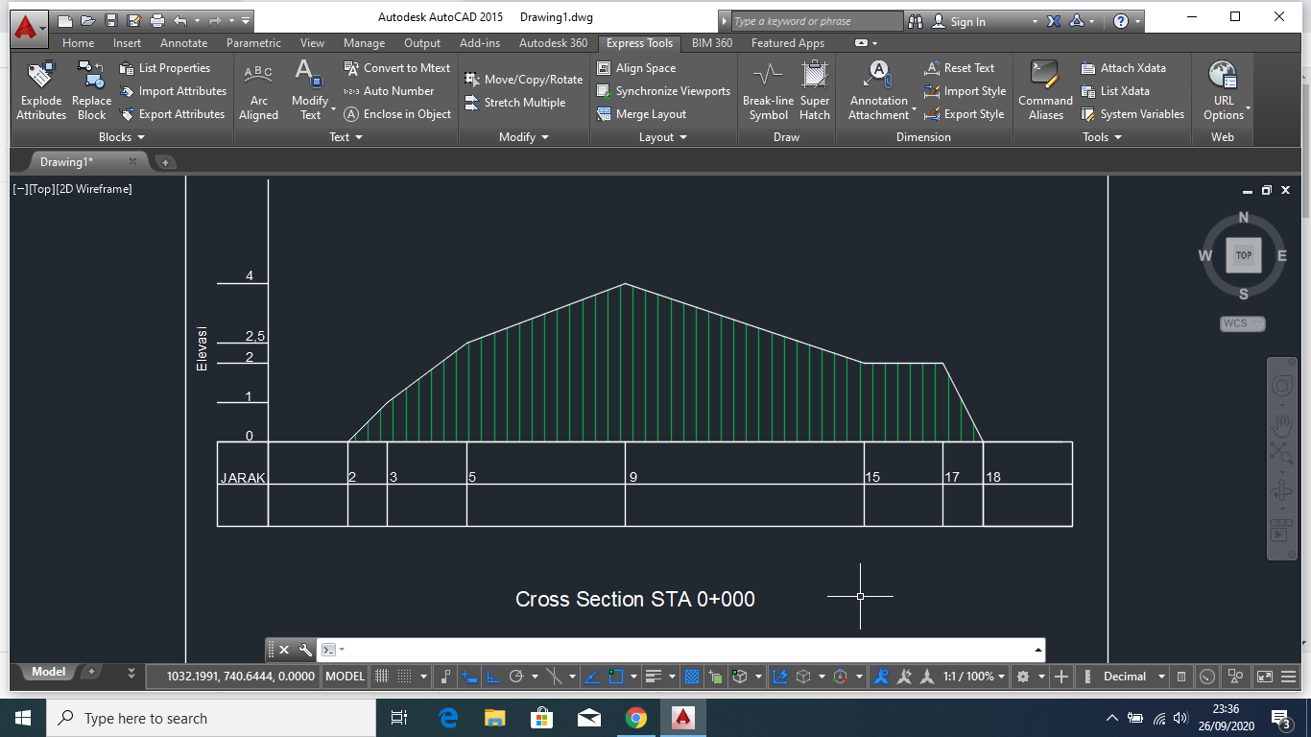This screenshot has width=1311, height=737.
Task: Click the Save icon in quick access toolbar
Action: pos(111,20)
